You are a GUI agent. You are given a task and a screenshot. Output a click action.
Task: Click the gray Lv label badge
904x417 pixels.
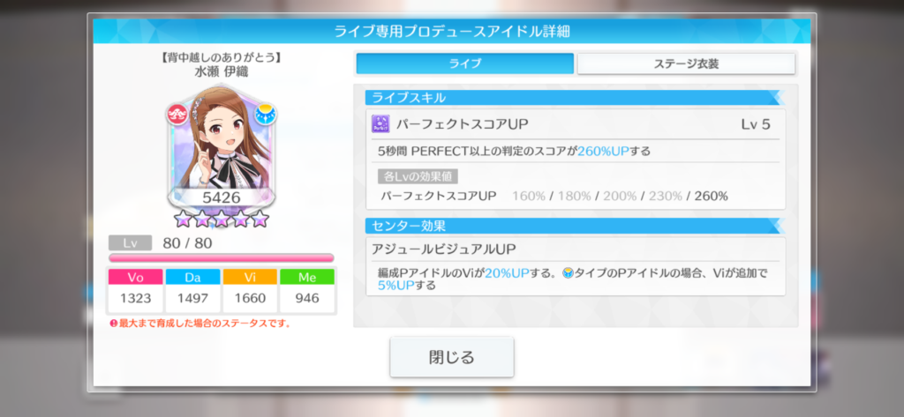click(131, 243)
